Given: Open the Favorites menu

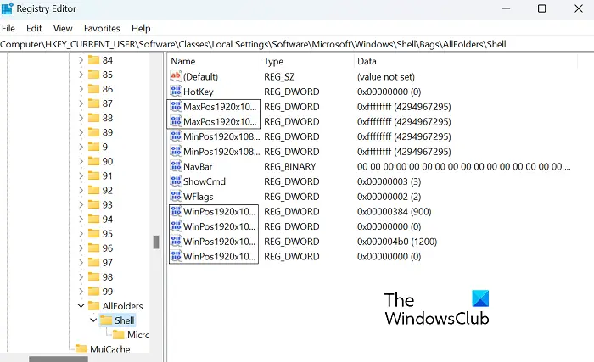Looking at the screenshot, I should point(102,28).
